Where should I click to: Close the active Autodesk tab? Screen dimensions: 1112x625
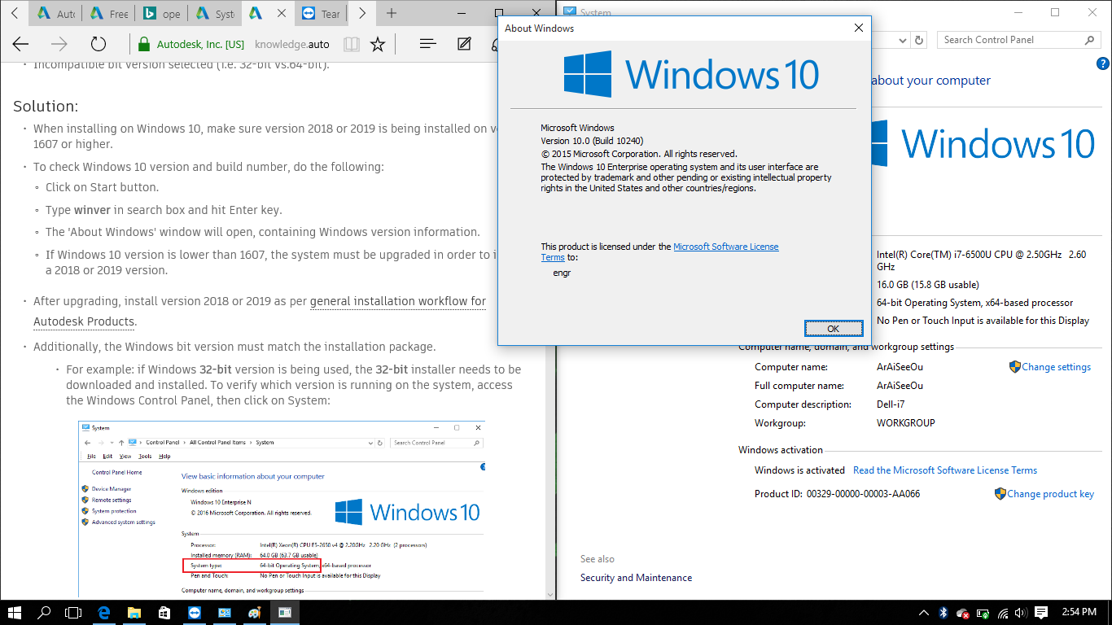tap(282, 13)
